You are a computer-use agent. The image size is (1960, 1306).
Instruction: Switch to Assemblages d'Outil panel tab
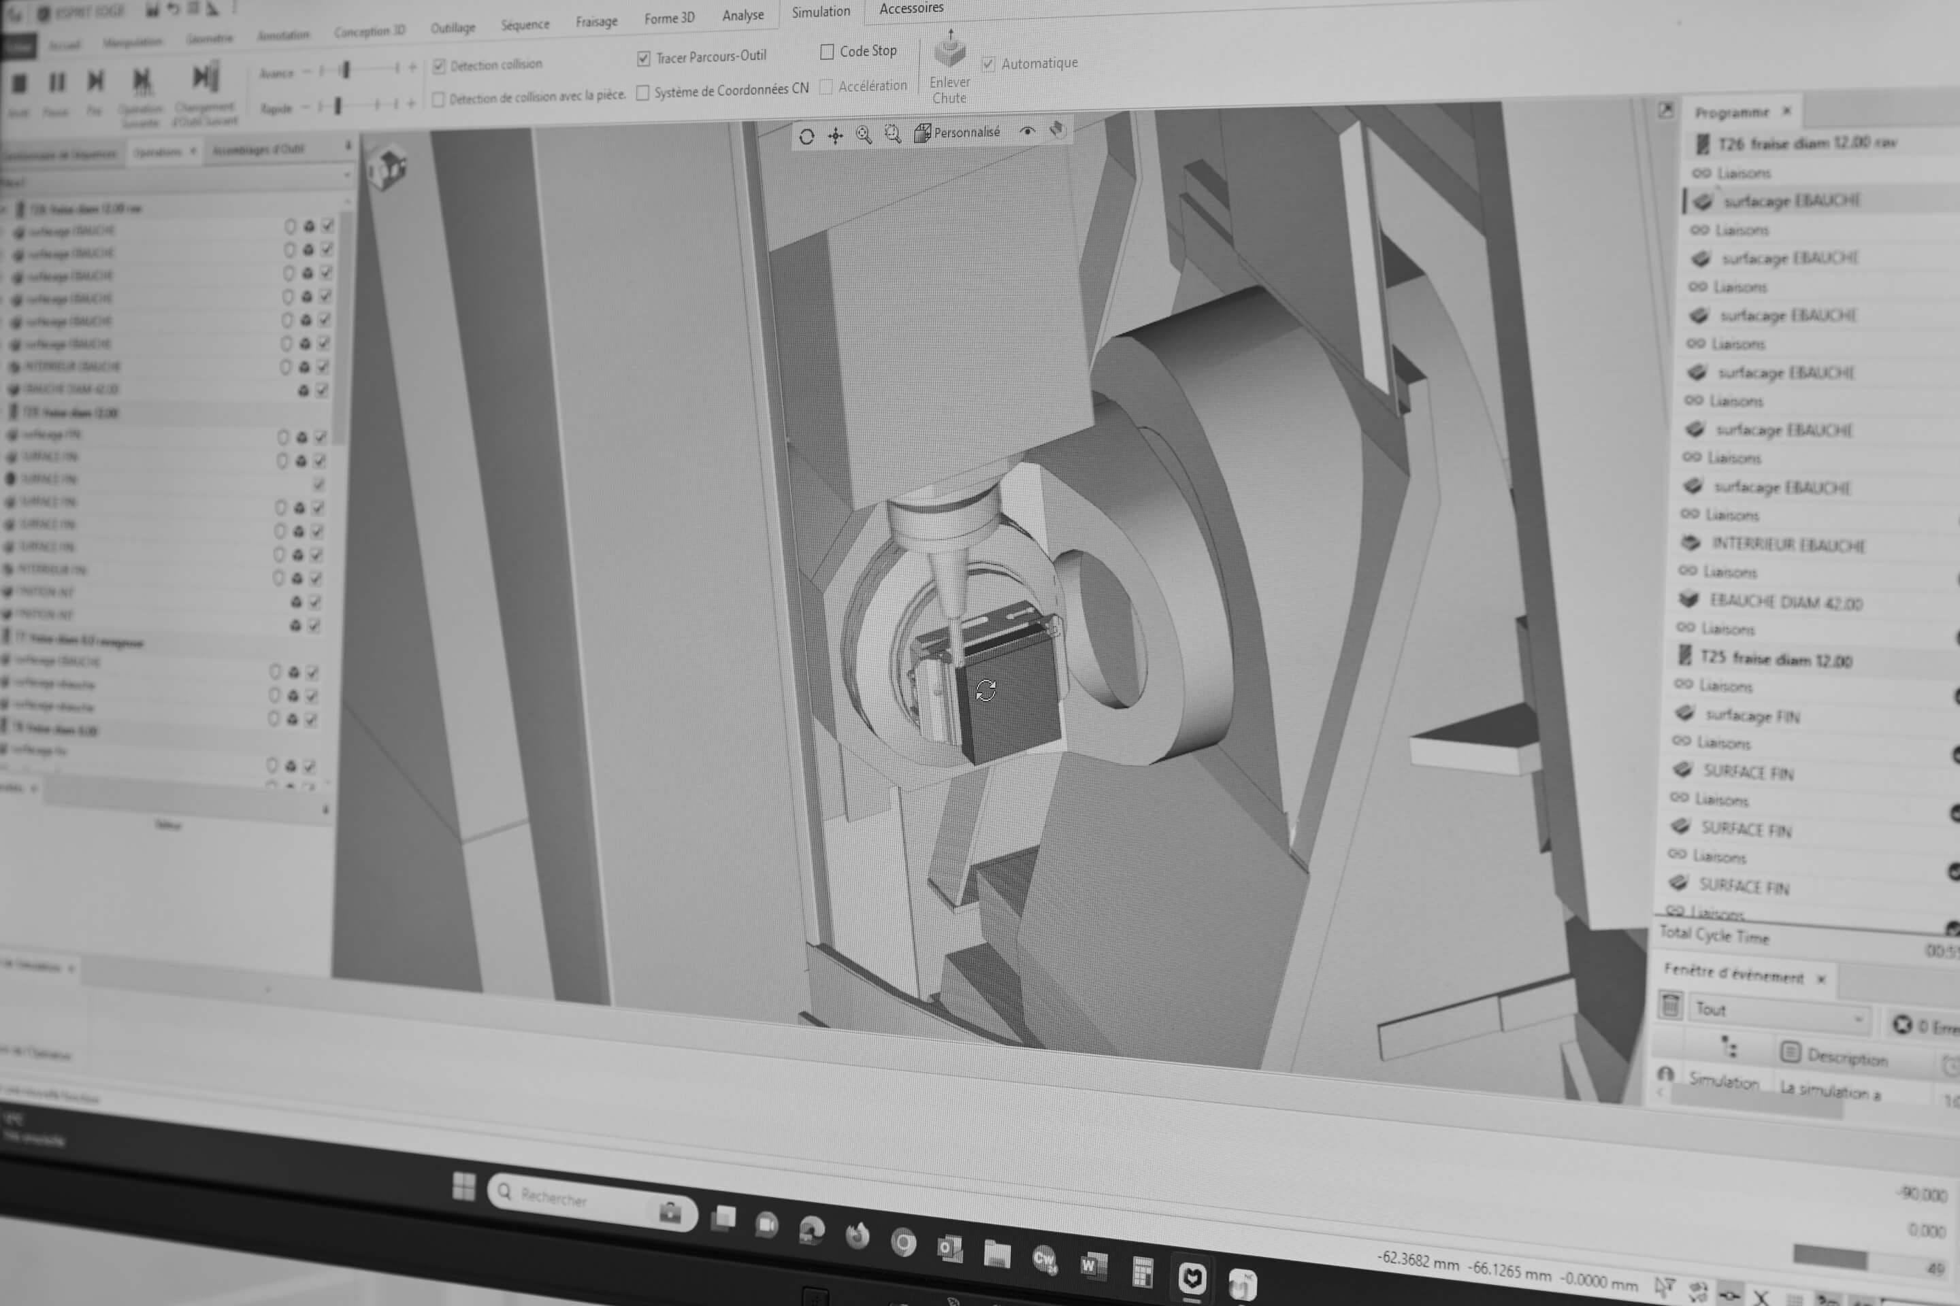259,149
